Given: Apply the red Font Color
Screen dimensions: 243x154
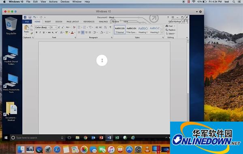Looking at the screenshot, I should click(x=72, y=32).
